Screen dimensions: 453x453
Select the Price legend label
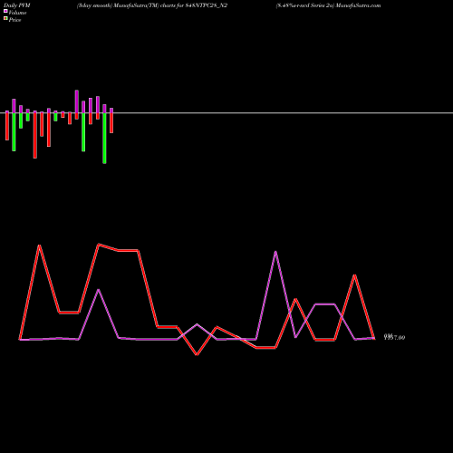14,20
